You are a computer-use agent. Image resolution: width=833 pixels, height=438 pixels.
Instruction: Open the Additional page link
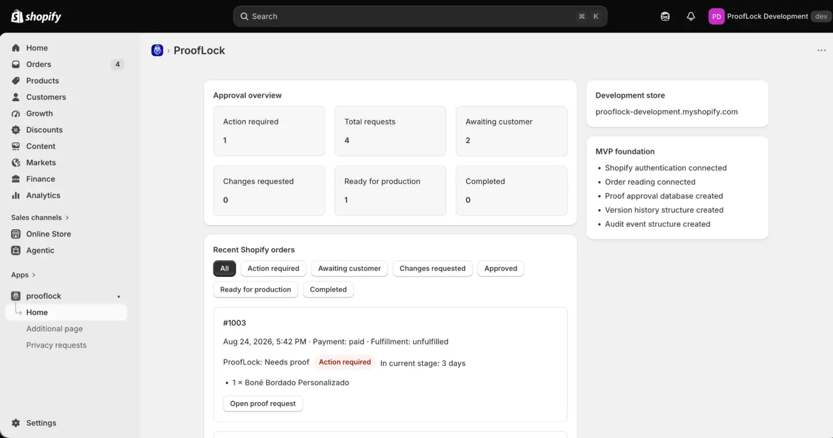54,329
